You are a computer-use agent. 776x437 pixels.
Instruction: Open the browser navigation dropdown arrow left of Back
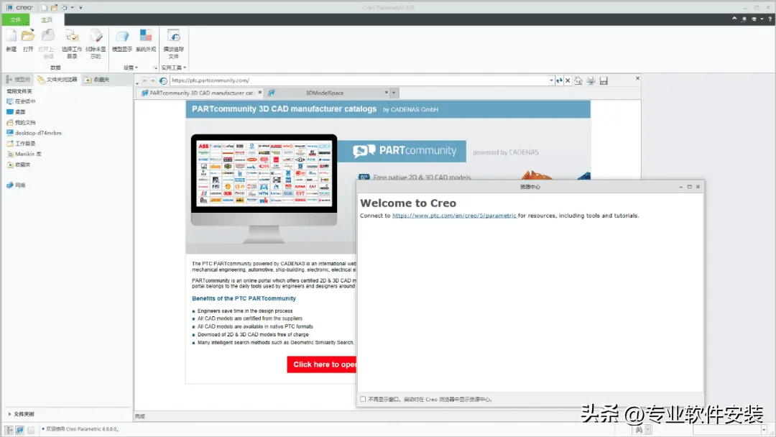tap(137, 82)
